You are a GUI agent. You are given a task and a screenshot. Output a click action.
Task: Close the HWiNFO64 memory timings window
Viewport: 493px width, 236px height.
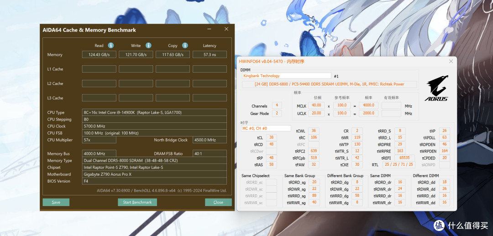(x=451, y=61)
